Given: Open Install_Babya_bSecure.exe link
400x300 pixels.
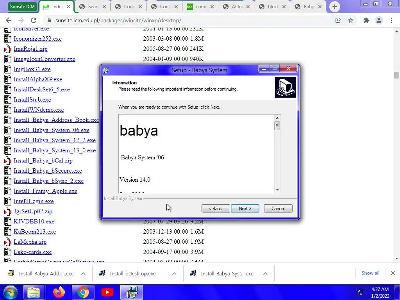Looking at the screenshot, I should tap(48, 171).
